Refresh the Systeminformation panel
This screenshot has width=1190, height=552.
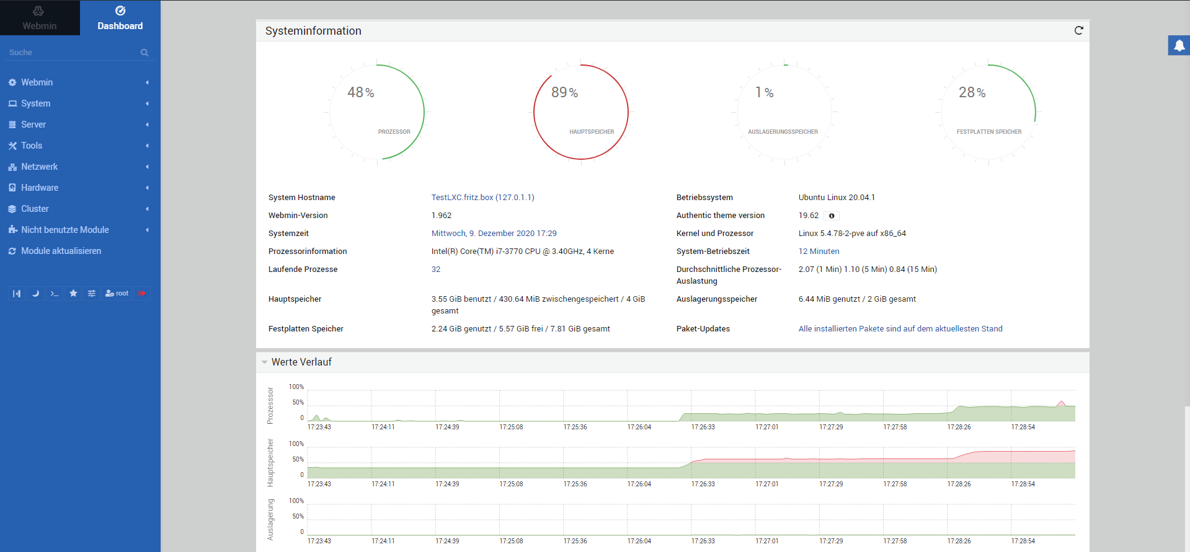pos(1079,30)
